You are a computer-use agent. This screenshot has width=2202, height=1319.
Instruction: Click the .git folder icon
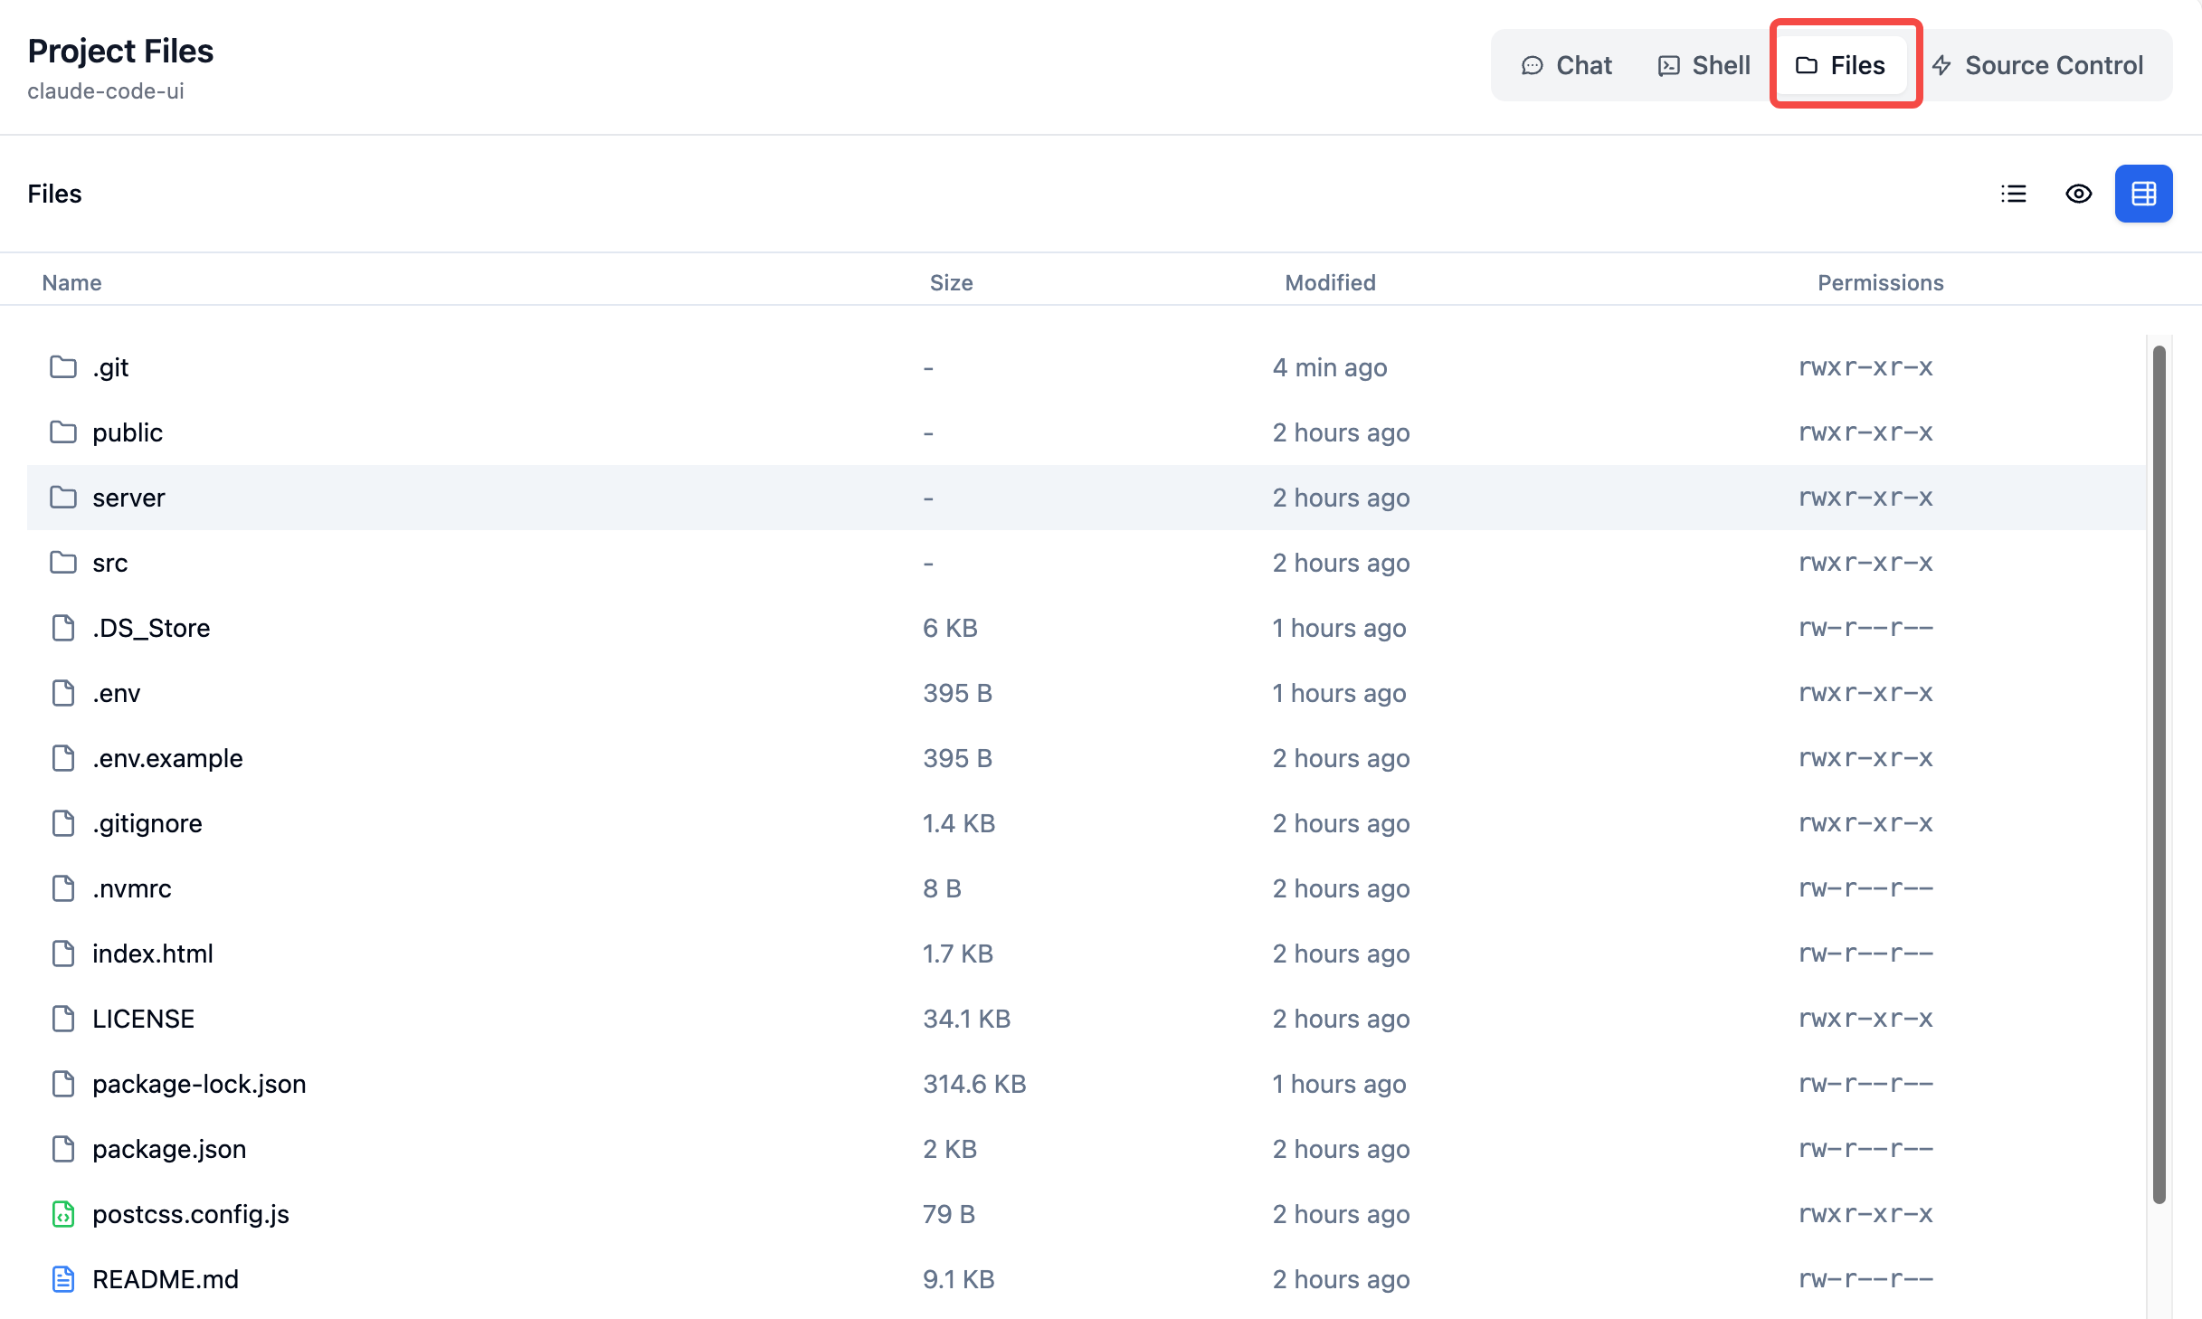click(63, 367)
